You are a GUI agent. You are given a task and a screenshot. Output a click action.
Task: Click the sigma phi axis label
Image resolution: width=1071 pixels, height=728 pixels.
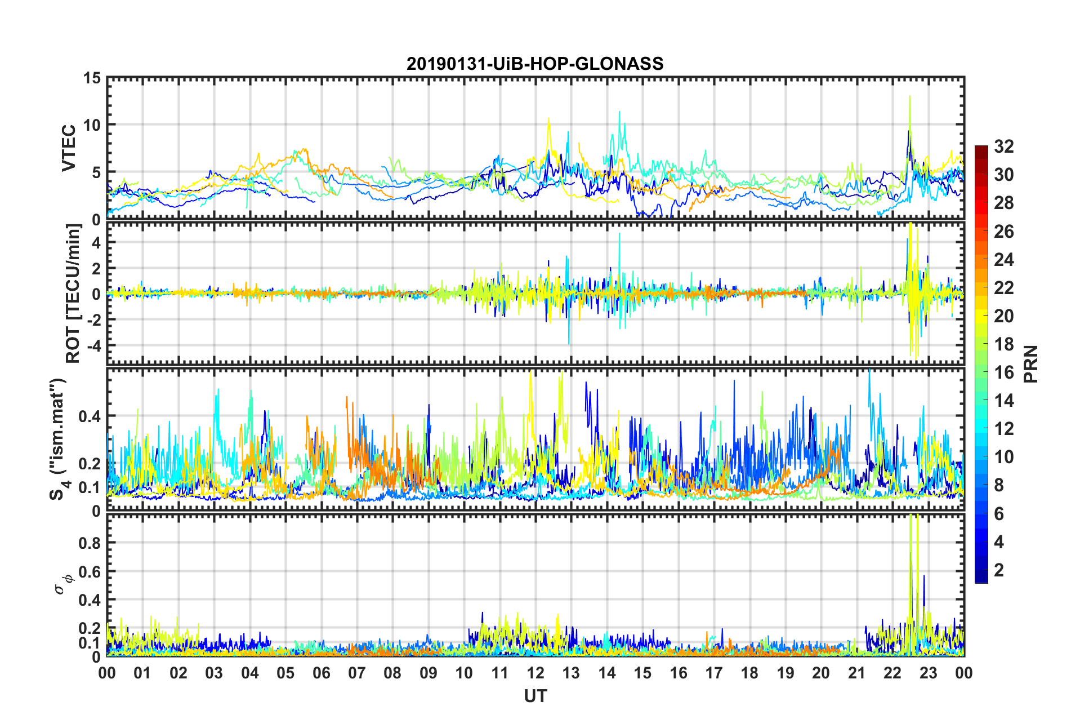point(64,584)
